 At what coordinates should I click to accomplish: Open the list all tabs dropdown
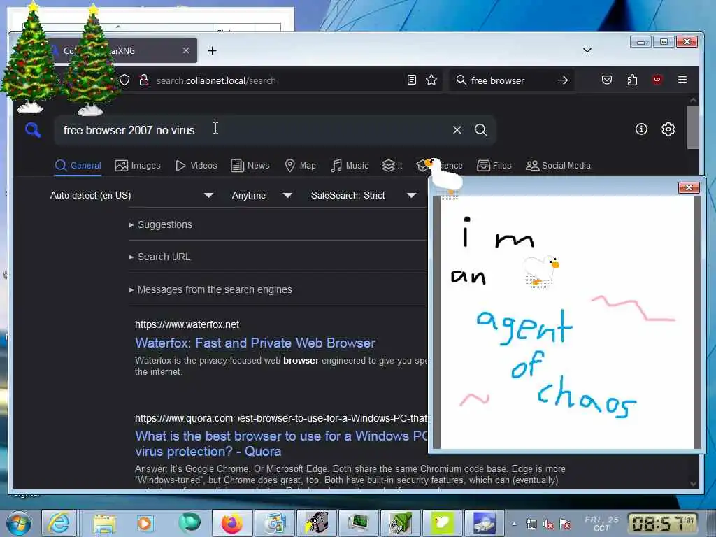tap(587, 50)
